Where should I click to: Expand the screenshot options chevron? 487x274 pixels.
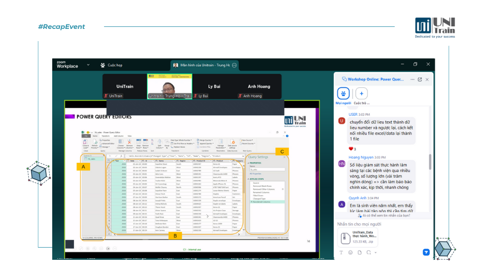pos(375,253)
